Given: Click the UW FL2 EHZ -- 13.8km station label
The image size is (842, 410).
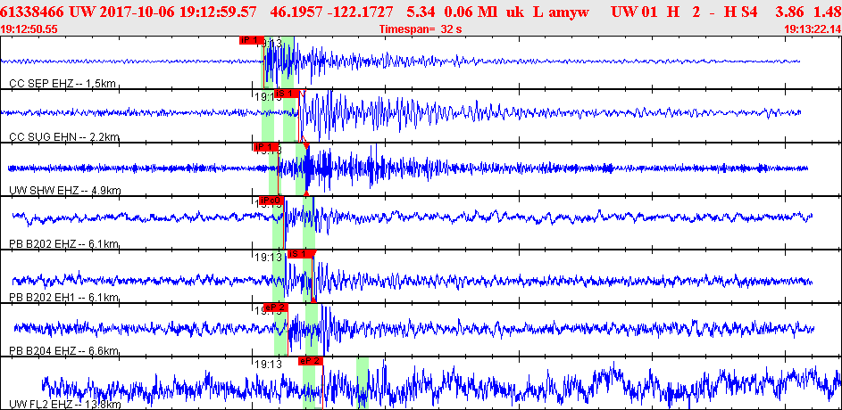Looking at the screenshot, I should pyautogui.click(x=65, y=404).
